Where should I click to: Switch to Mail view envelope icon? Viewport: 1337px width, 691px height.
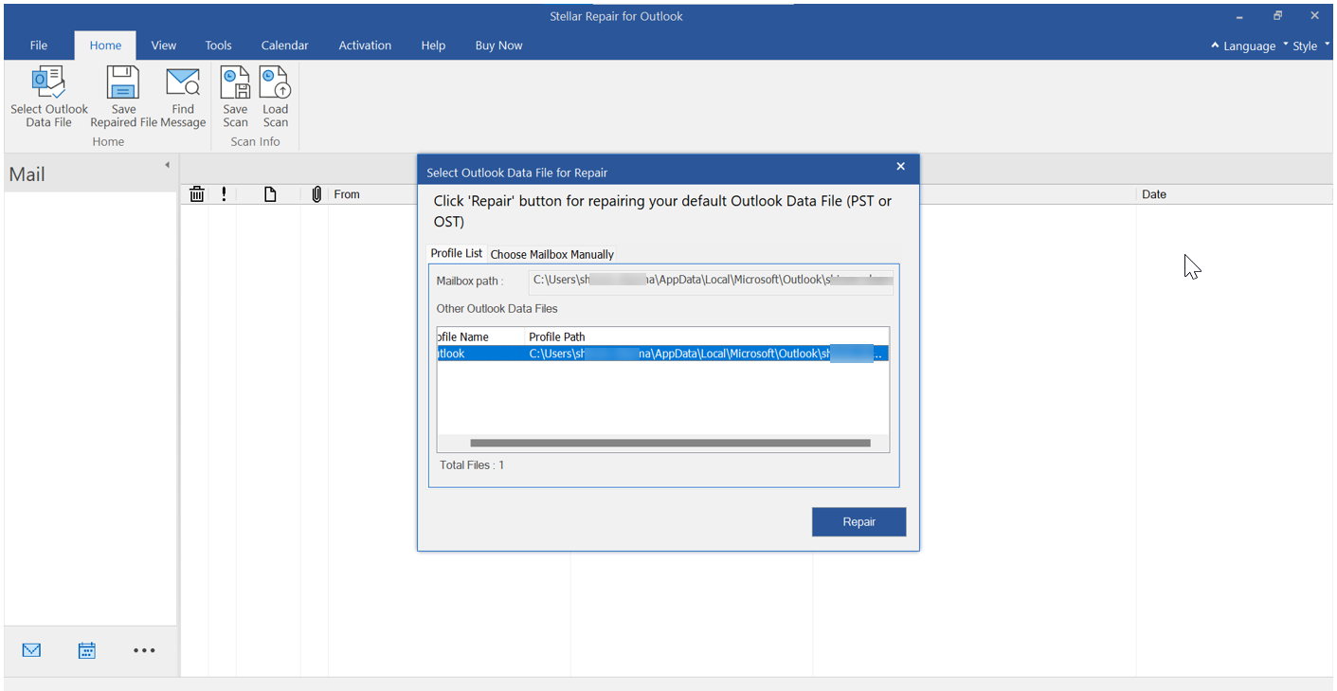31,650
